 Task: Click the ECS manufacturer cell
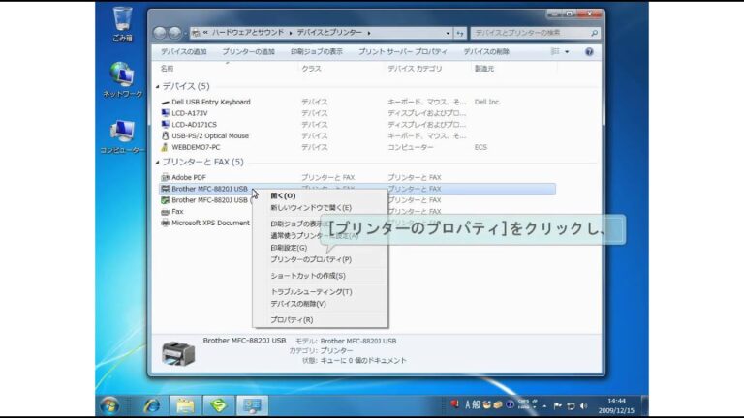click(x=480, y=147)
